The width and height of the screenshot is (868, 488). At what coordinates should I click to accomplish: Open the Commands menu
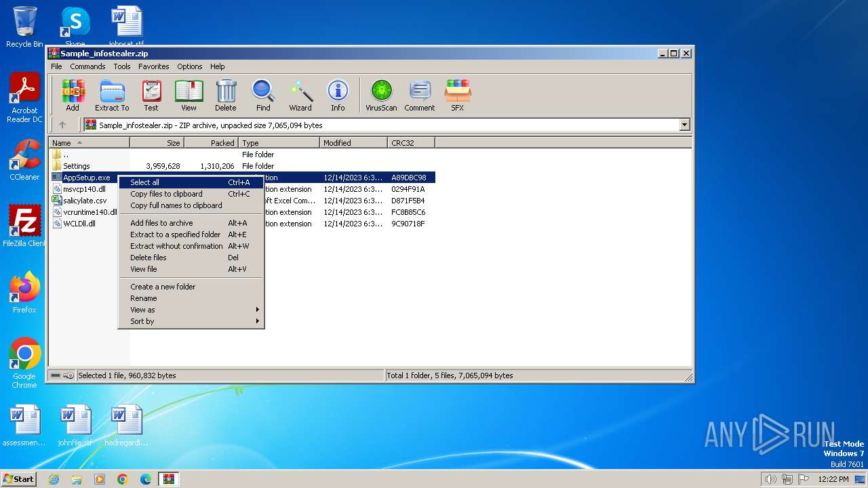pyautogui.click(x=87, y=66)
